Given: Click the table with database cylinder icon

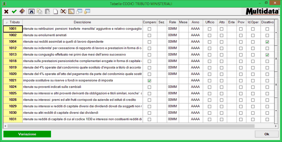Looking at the screenshot, I should click(87, 11).
